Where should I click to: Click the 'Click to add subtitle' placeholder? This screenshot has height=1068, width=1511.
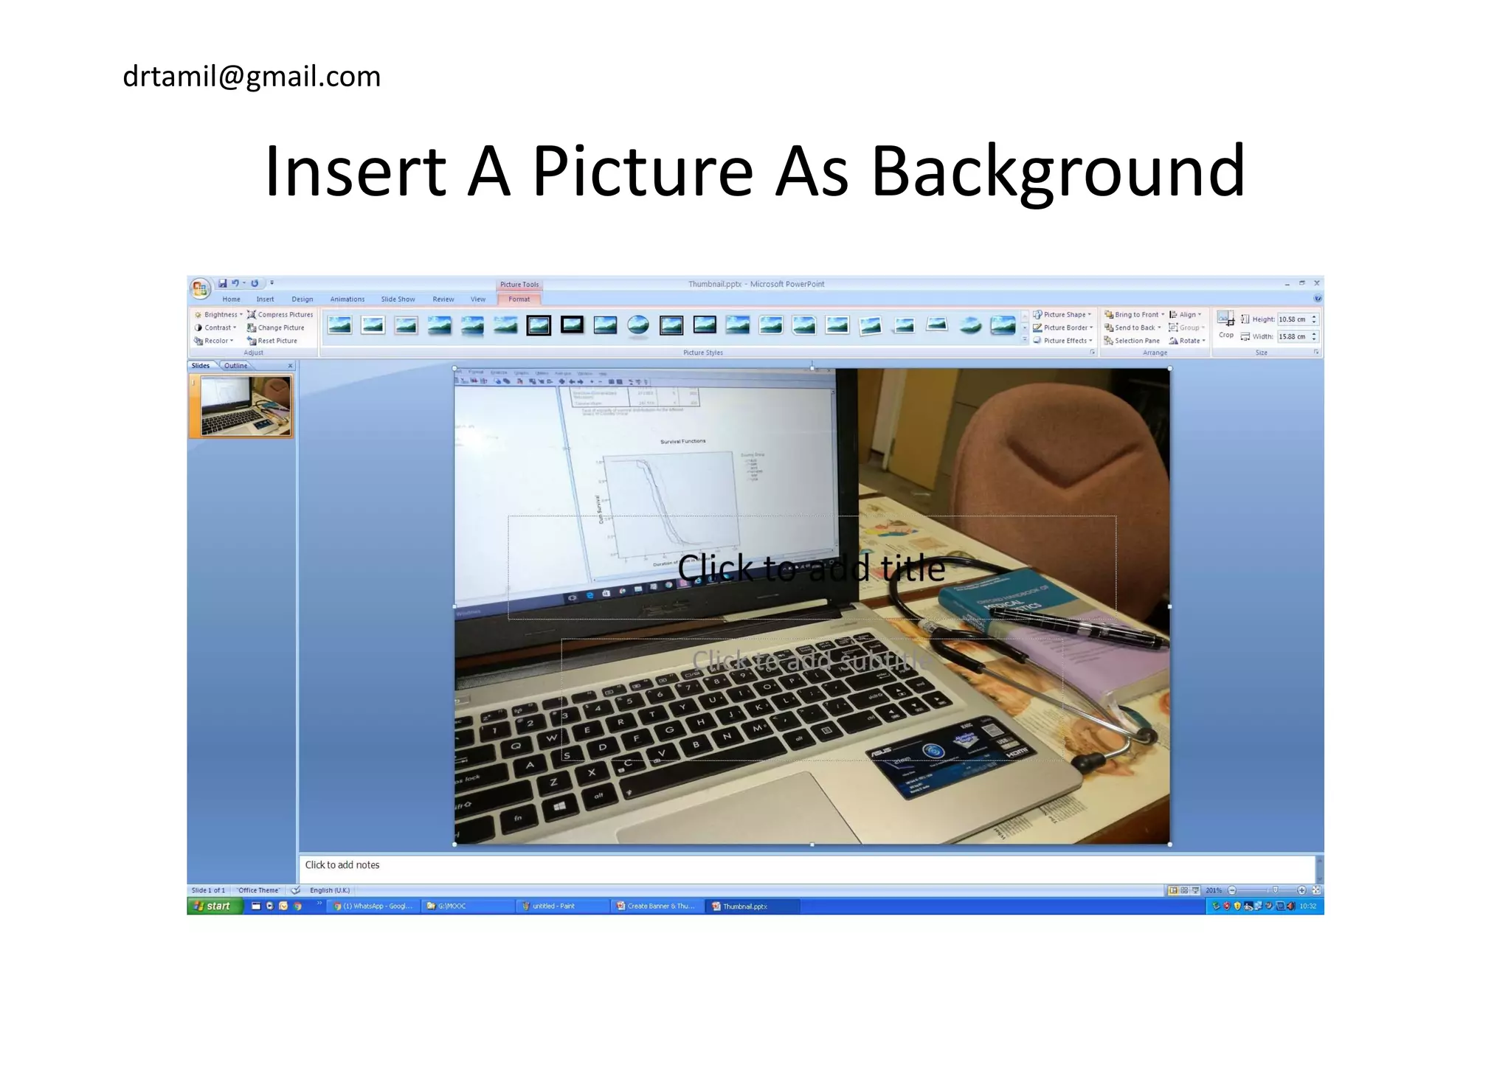coord(811,699)
